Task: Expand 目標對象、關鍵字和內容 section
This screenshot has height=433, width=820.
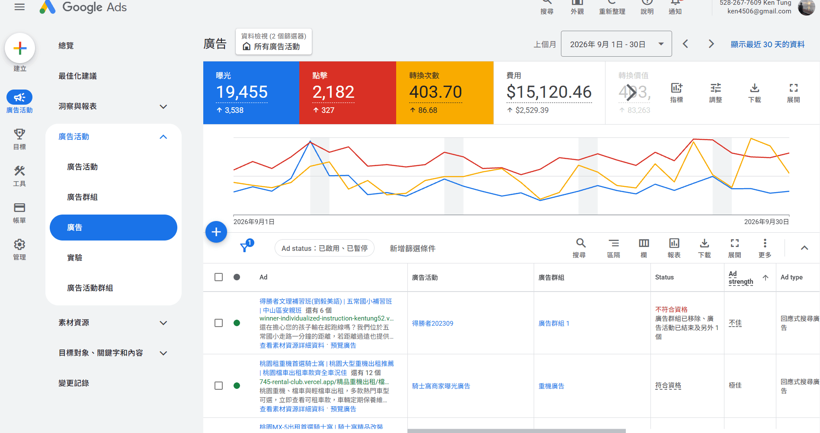Action: [163, 353]
